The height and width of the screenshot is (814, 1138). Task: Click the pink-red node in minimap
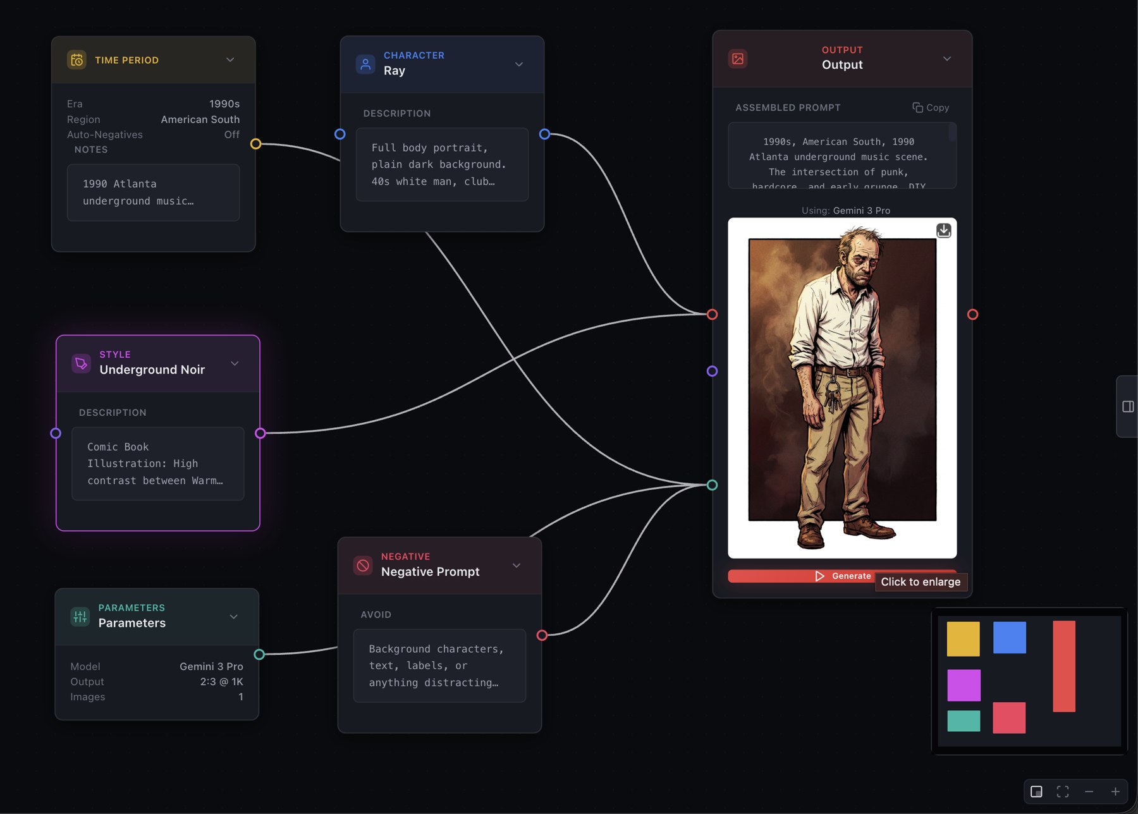(x=1009, y=717)
